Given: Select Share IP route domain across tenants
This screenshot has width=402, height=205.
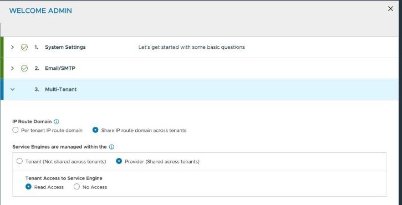Looking at the screenshot, I should 95,130.
